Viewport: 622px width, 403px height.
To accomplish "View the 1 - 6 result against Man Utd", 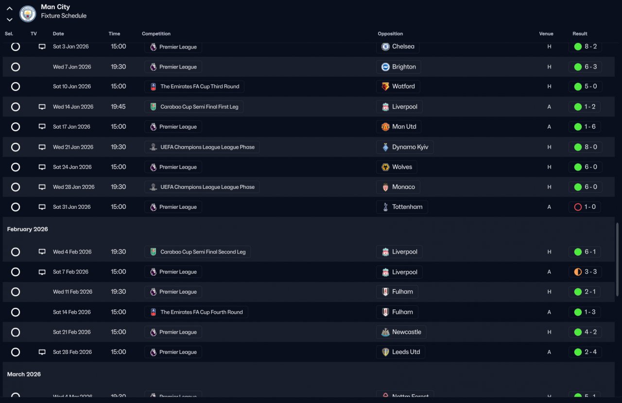I will click(x=585, y=127).
